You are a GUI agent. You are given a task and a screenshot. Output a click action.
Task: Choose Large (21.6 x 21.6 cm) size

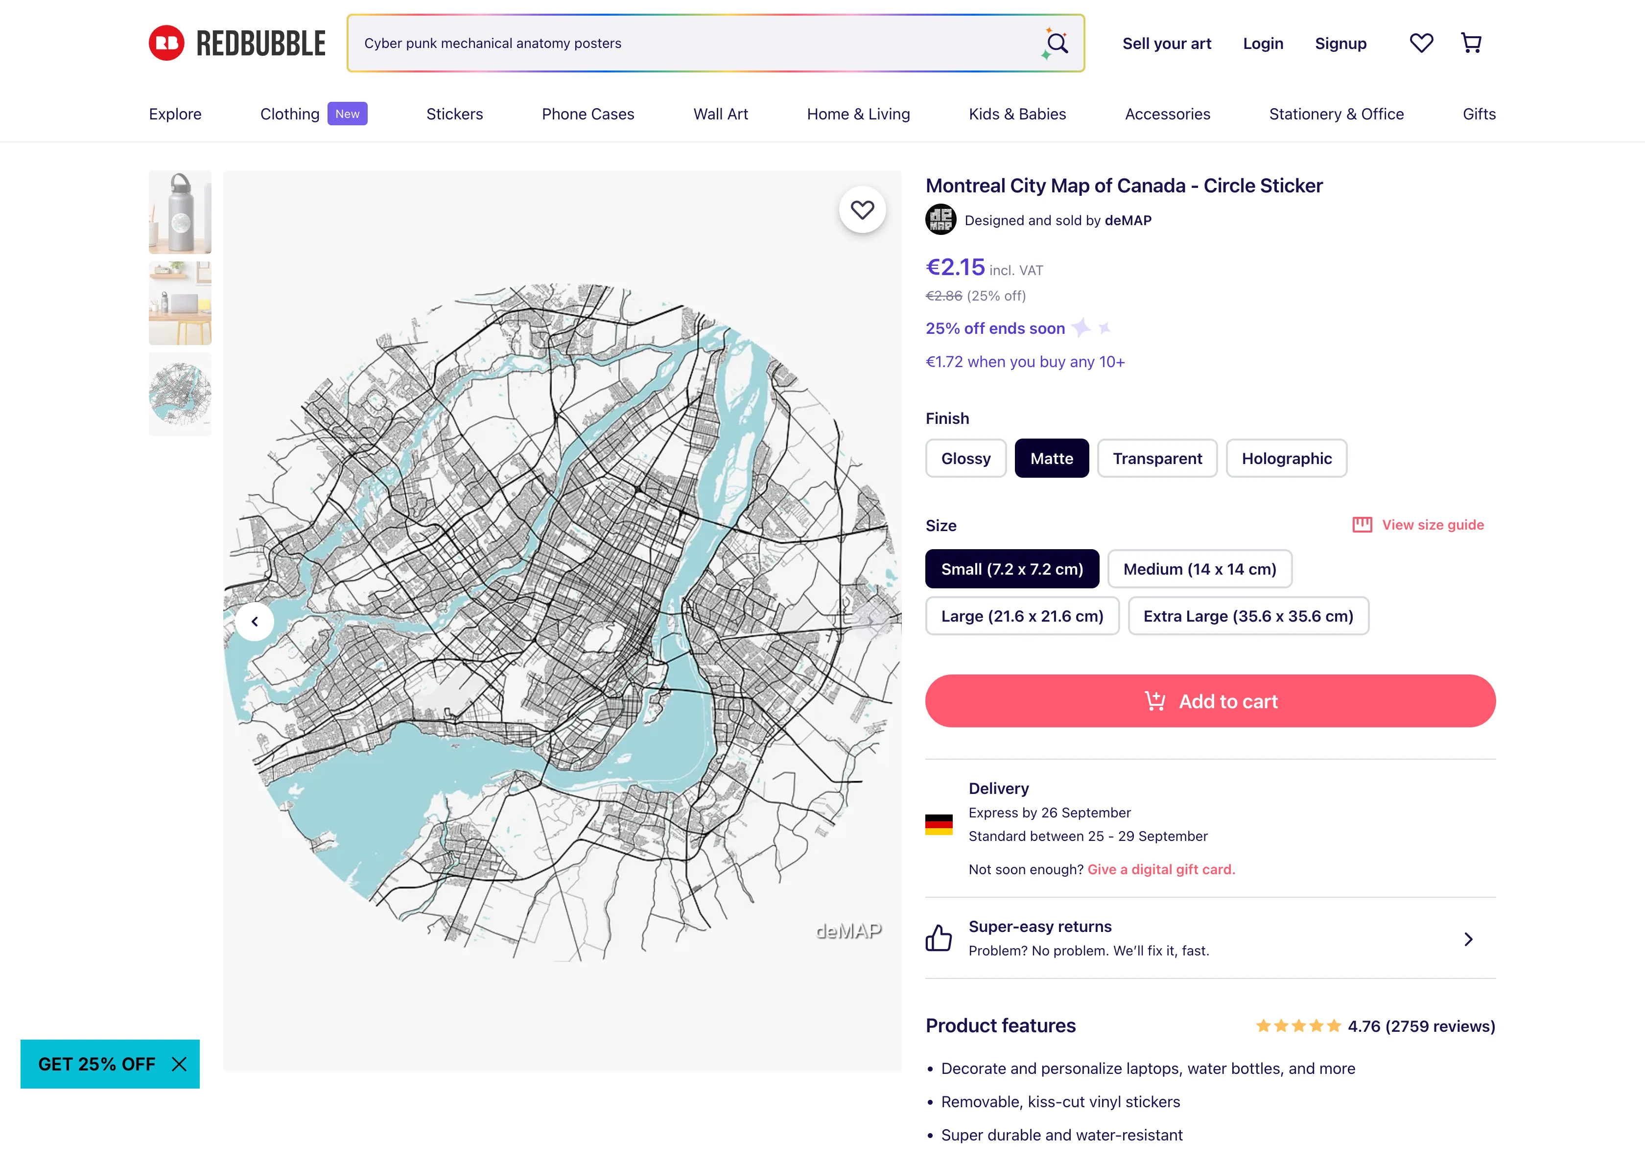tap(1022, 616)
